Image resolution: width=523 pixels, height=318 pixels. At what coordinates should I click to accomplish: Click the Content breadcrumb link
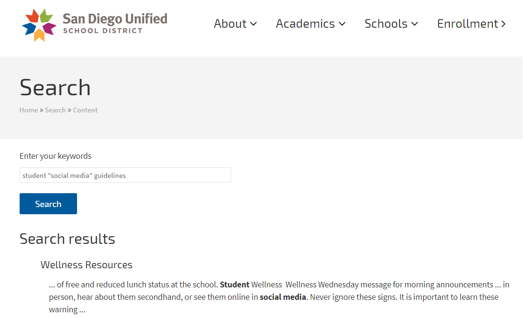pos(85,110)
